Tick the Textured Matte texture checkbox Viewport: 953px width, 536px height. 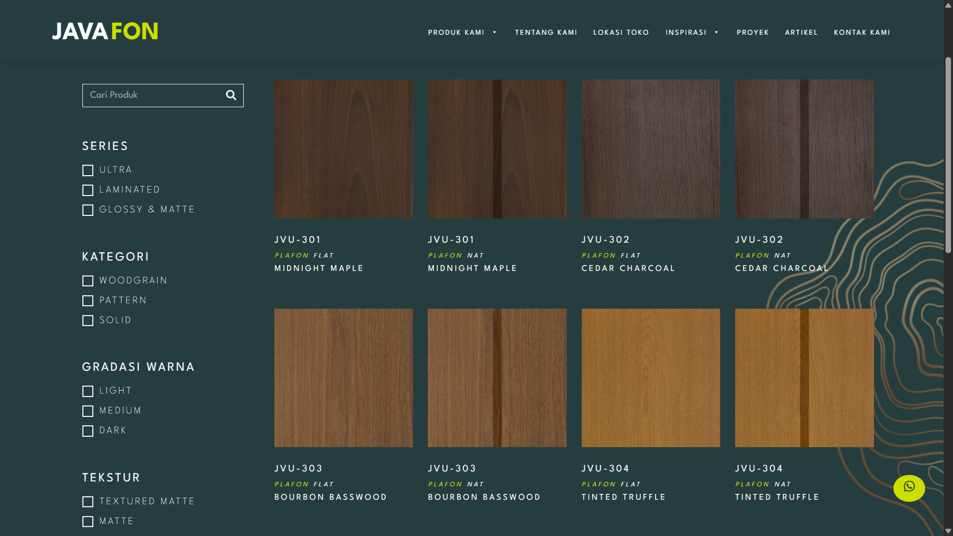click(x=88, y=502)
